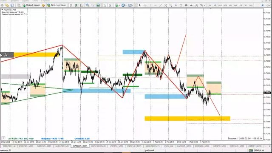Zoom in on the chart
This screenshot has height=153, width=272.
pyautogui.click(x=88, y=5)
